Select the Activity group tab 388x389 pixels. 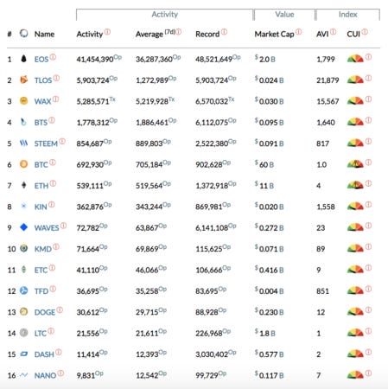(x=164, y=15)
